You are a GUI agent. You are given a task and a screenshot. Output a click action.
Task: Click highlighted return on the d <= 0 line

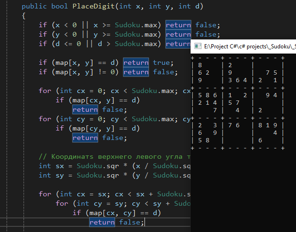pyautogui.click(x=178, y=44)
